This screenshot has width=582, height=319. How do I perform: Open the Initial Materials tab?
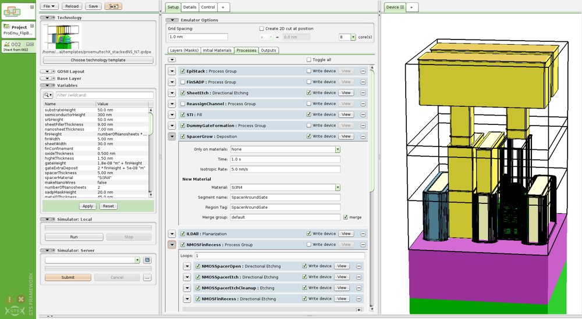click(x=217, y=51)
